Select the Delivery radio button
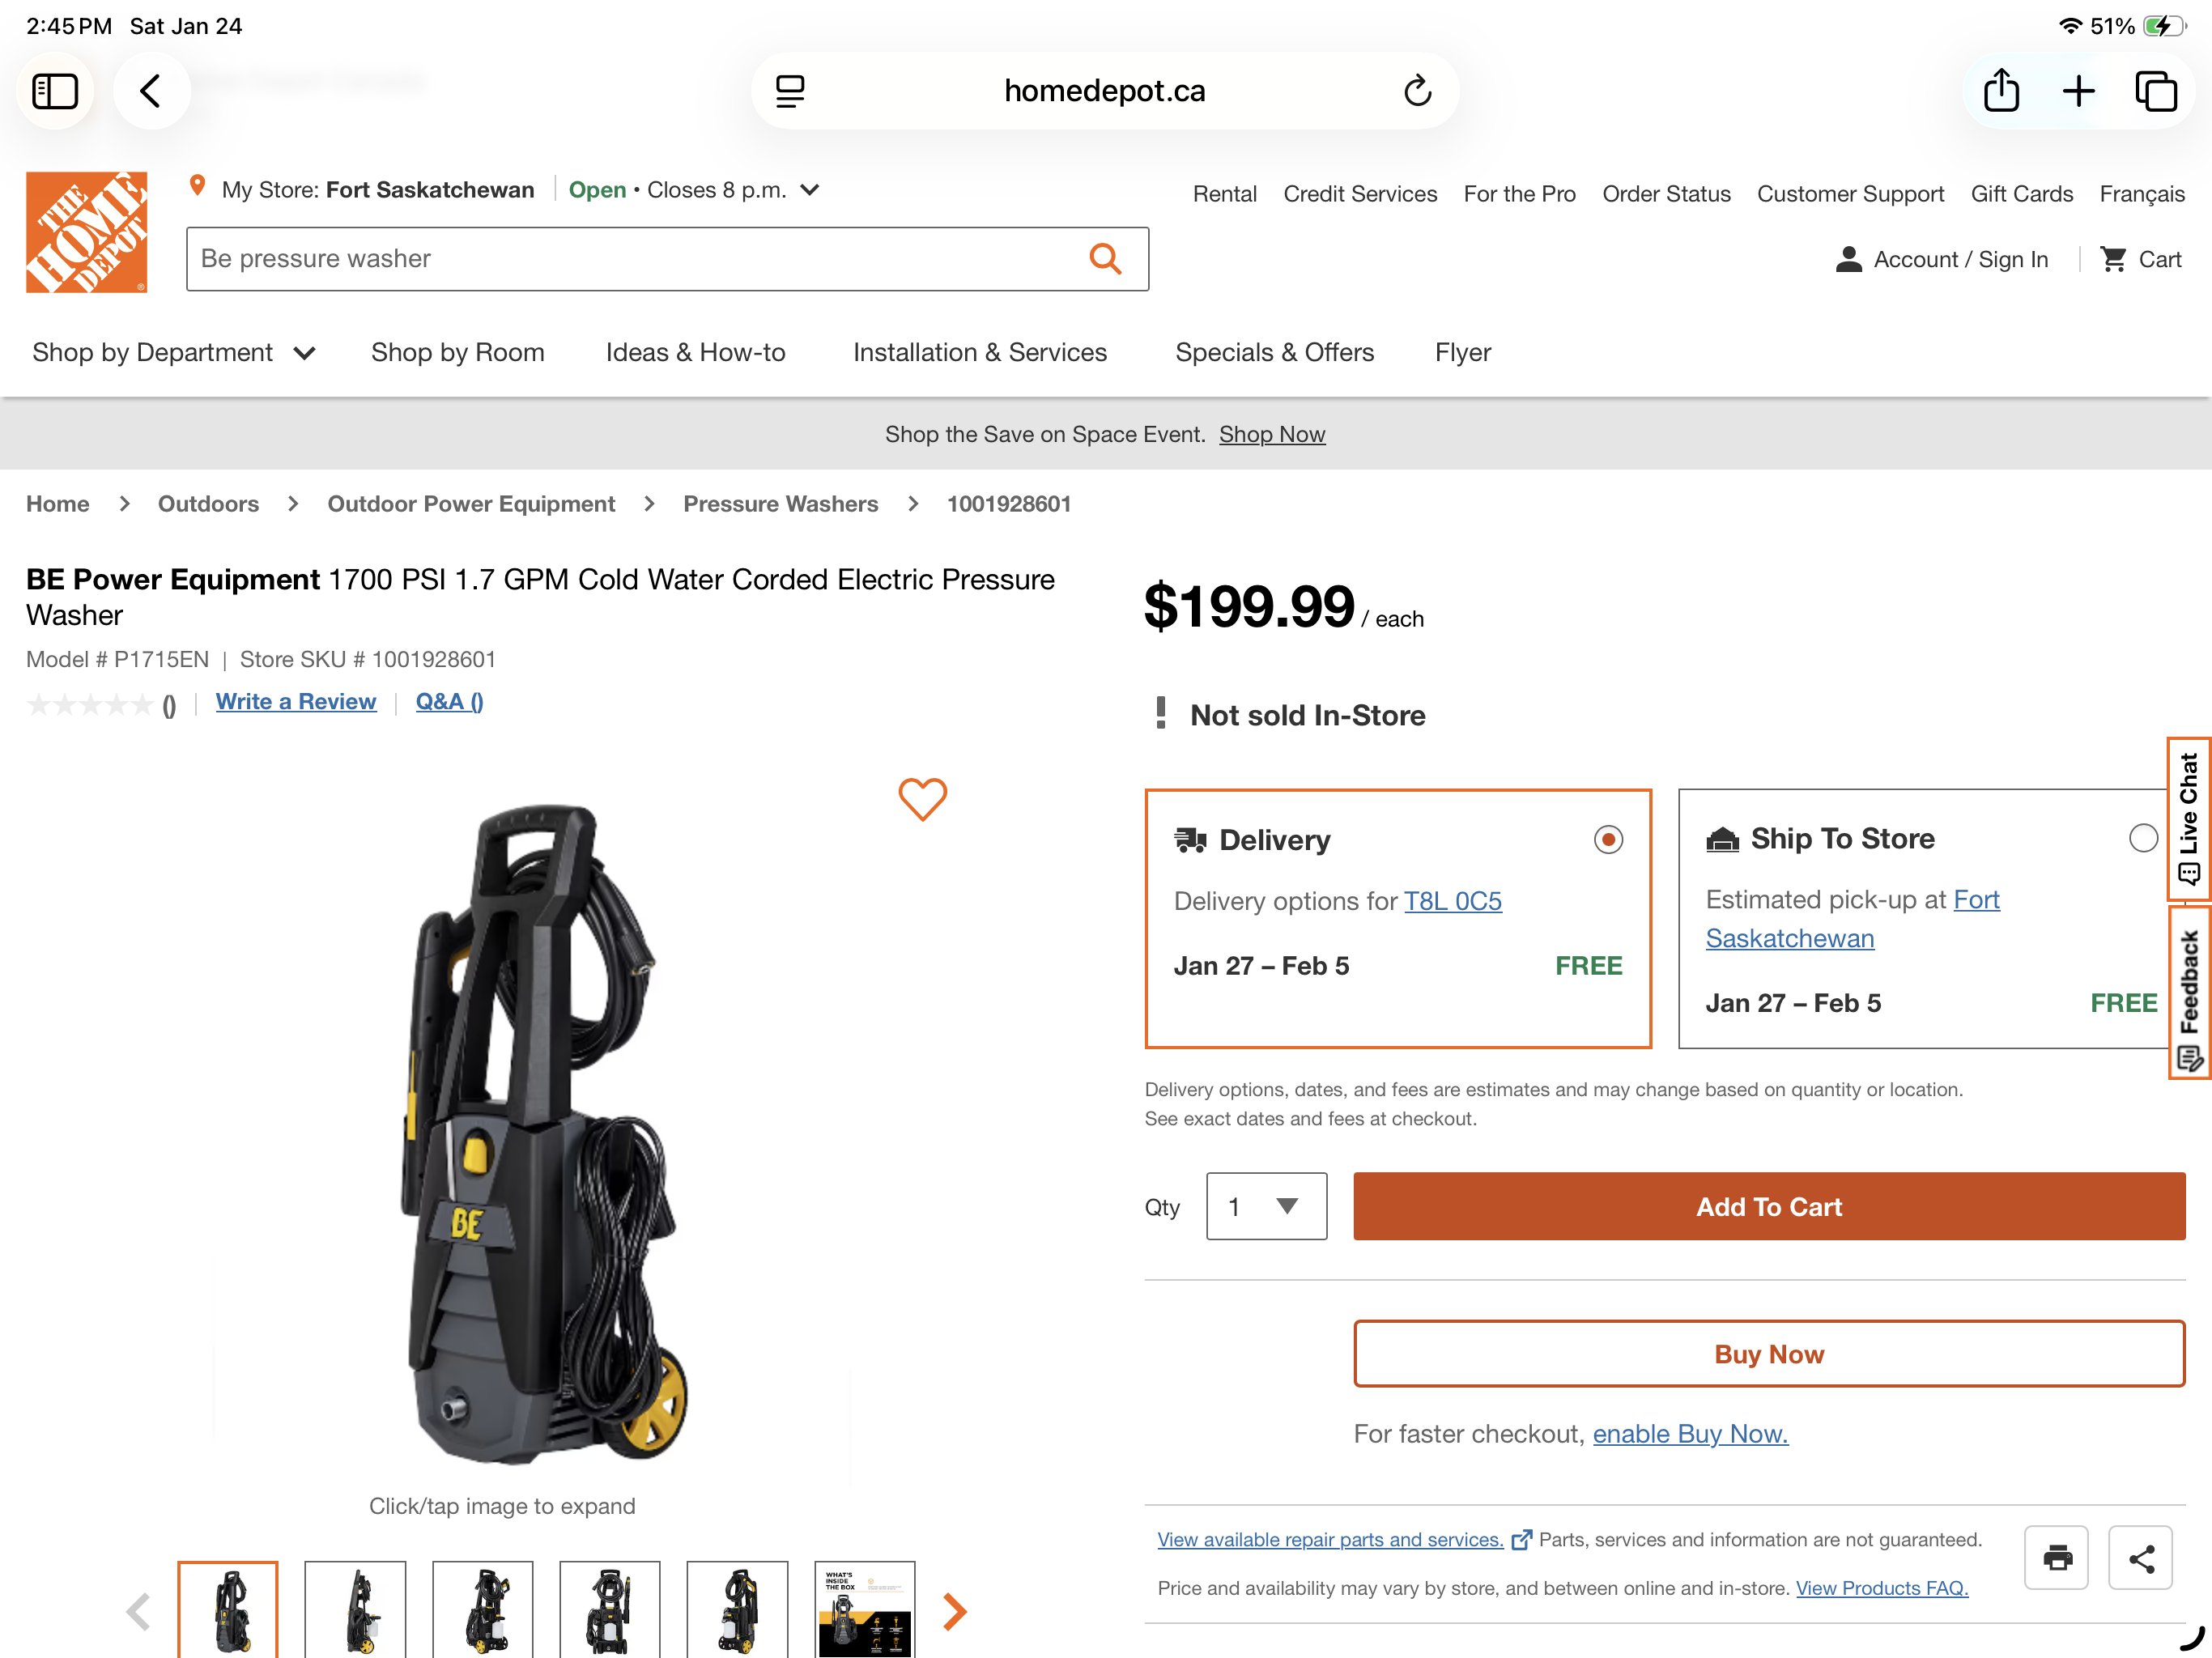 [x=1607, y=840]
